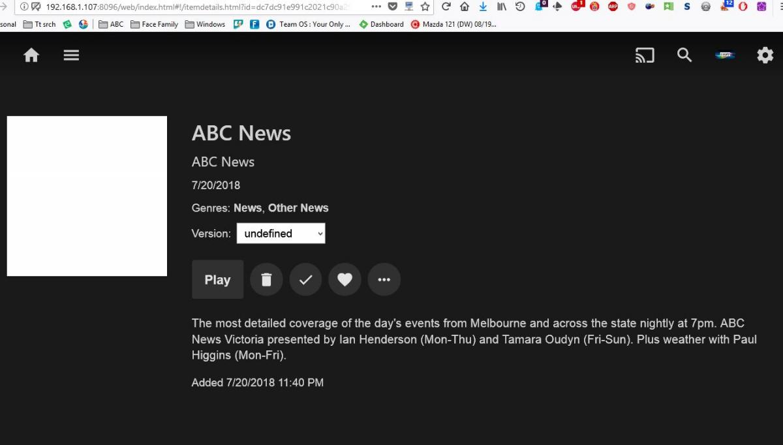The height and width of the screenshot is (445, 783).
Task: Open the Other News genre link
Action: click(x=298, y=208)
